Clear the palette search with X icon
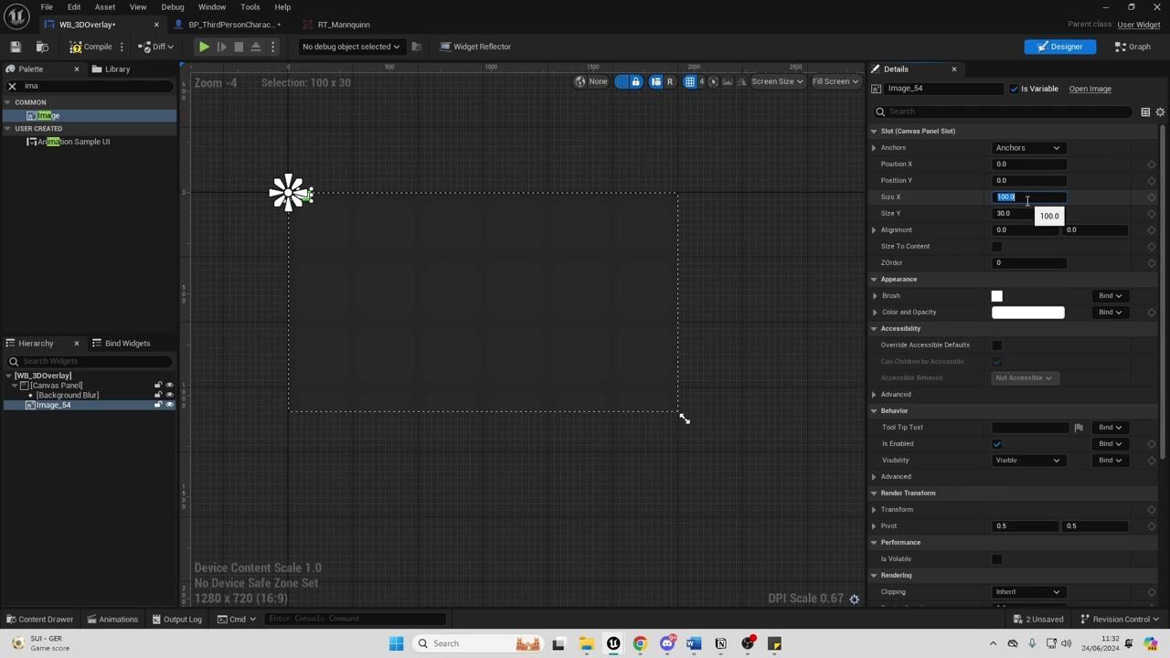The image size is (1170, 658). coord(12,86)
